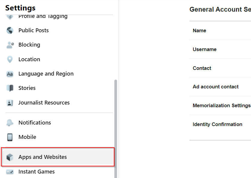Viewport: 251px width, 178px height.
Task: Edit the Username row
Action: tap(205, 49)
